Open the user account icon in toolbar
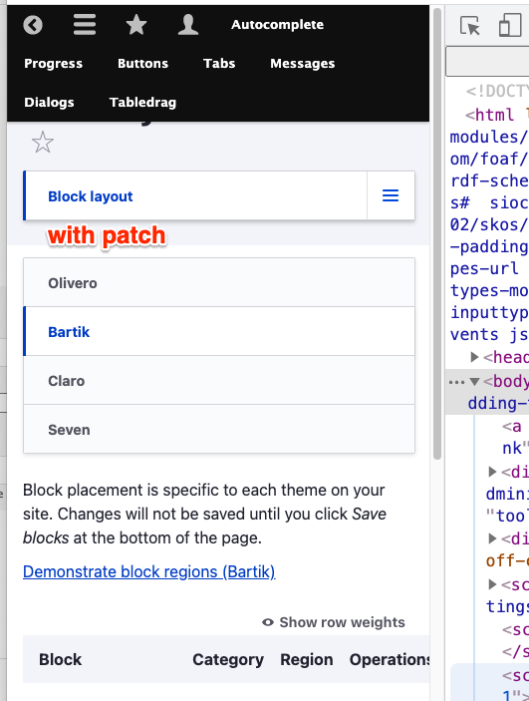This screenshot has width=529, height=701. coord(188,24)
